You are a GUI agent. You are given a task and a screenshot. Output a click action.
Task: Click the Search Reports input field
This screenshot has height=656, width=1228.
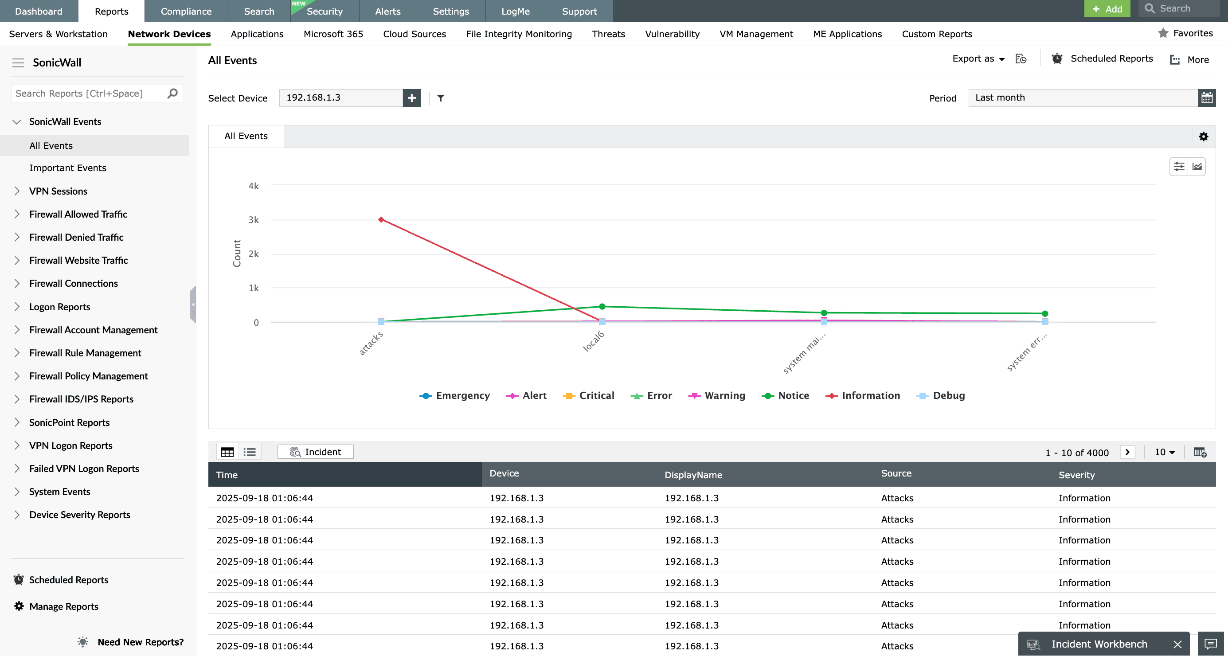pyautogui.click(x=89, y=94)
